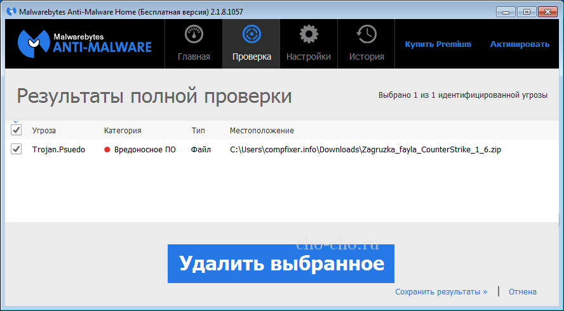Toggle the select-all checkbox in the header
This screenshot has height=311, width=564.
point(17,130)
